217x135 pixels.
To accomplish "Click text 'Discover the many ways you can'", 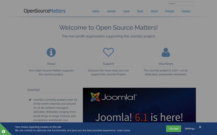I will 108,70.
